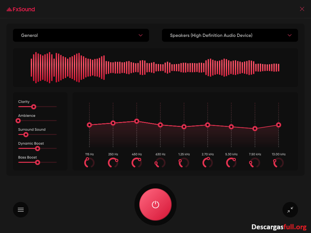Image resolution: width=311 pixels, height=233 pixels.
Task: Select the 7.50 kHz equalizer graph point
Action: (255, 128)
